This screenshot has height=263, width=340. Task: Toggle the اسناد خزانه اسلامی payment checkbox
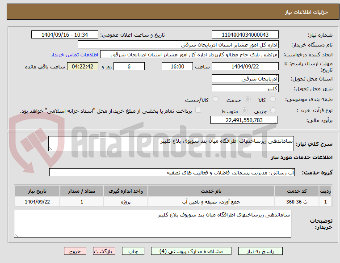tap(198, 110)
